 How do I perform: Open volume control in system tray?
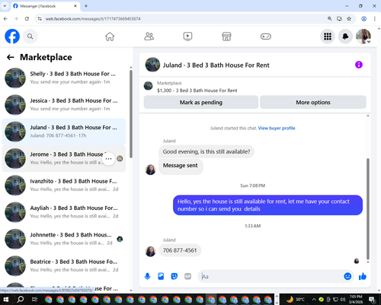(x=343, y=300)
